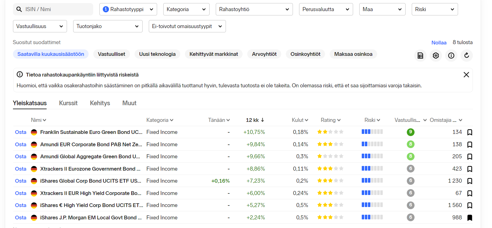This screenshot has width=492, height=228.
Task: Click the flag icon beside iShares J.P. Morgan EM
Action: (x=34, y=218)
